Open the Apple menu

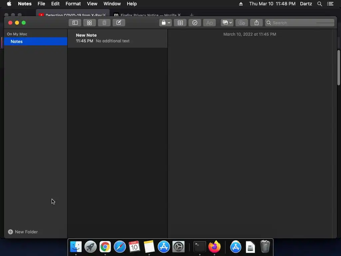coord(9,4)
